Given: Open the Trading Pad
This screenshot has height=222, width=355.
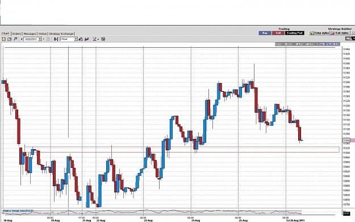Looking at the screenshot, I should (x=295, y=33).
